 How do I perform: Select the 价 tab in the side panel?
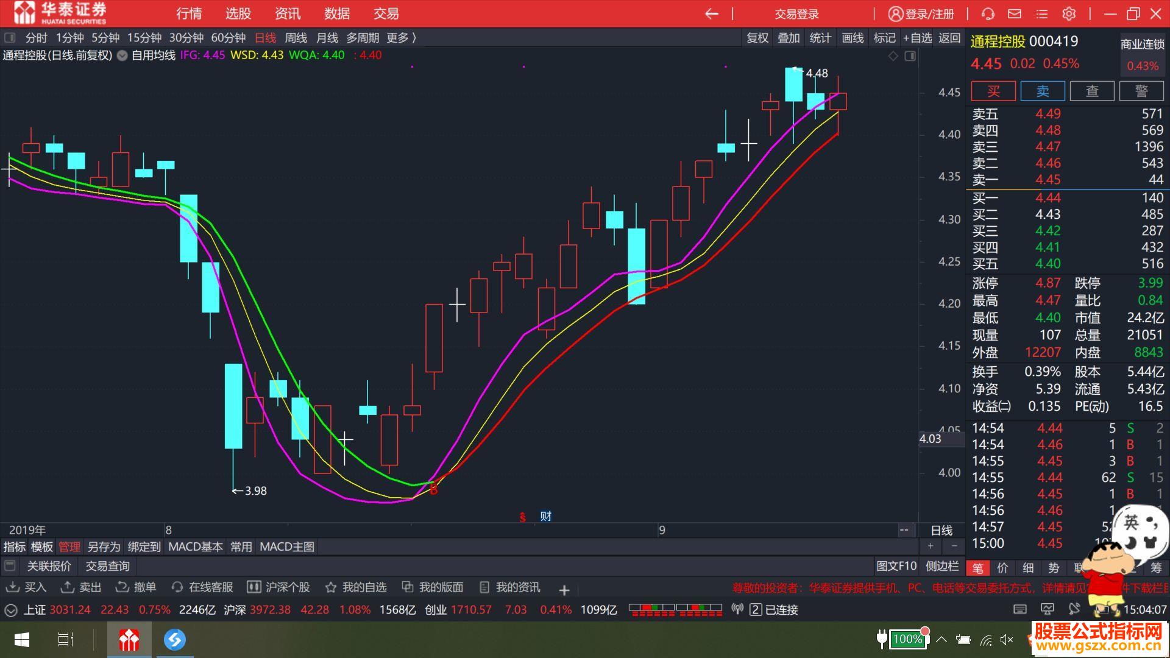[1003, 568]
